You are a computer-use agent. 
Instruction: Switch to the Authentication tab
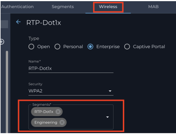pos(17,7)
